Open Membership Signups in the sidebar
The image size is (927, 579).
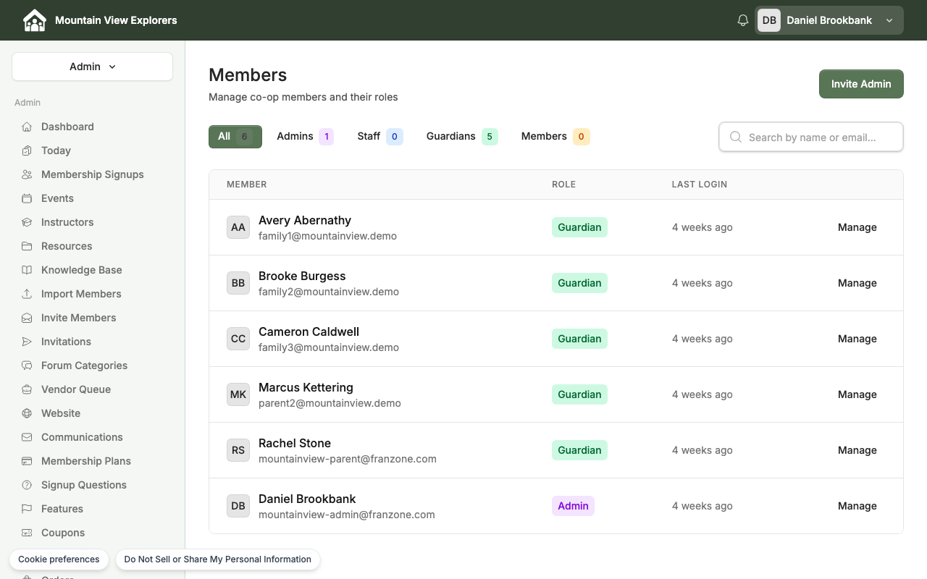pyautogui.click(x=92, y=174)
